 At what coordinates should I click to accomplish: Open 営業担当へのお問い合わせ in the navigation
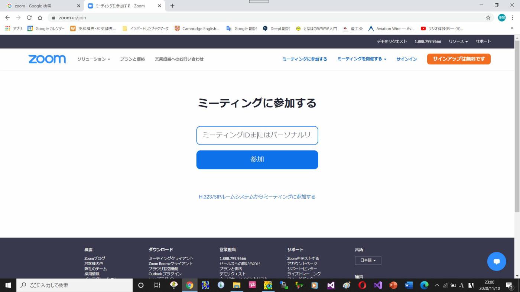tap(179, 59)
